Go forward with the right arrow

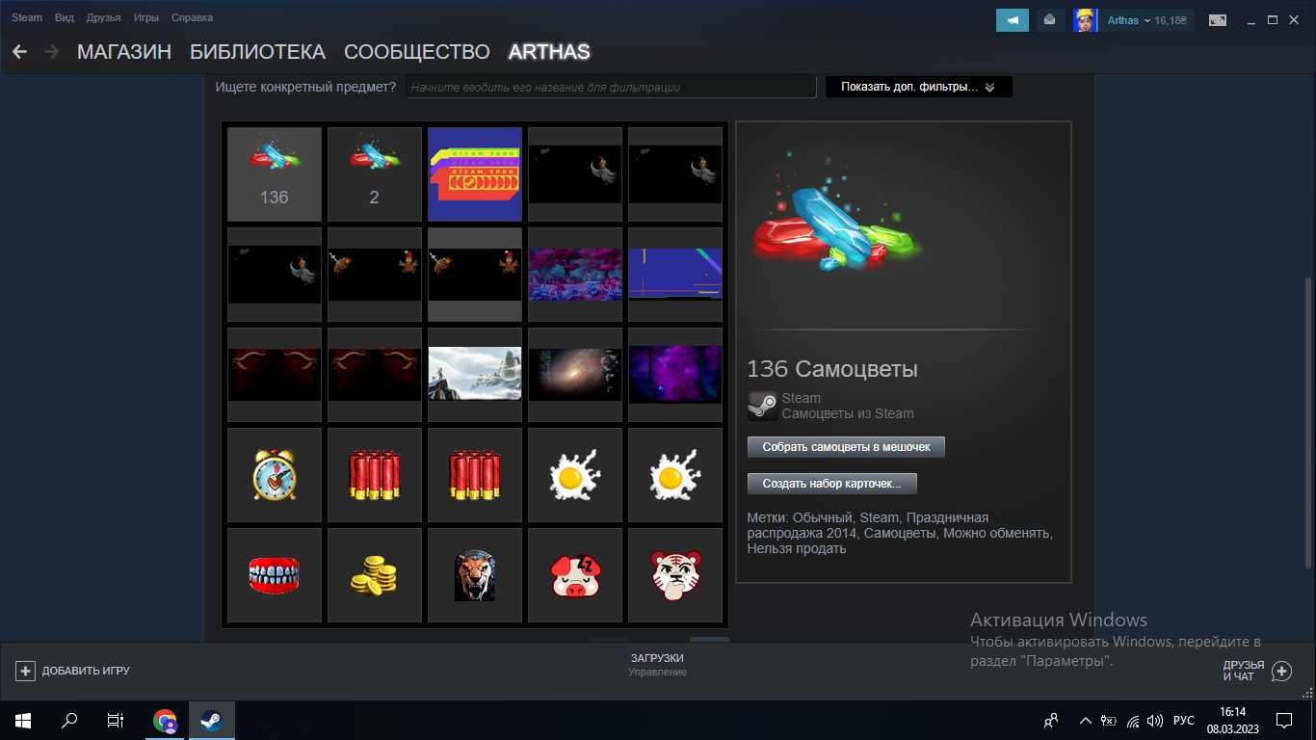click(x=51, y=52)
